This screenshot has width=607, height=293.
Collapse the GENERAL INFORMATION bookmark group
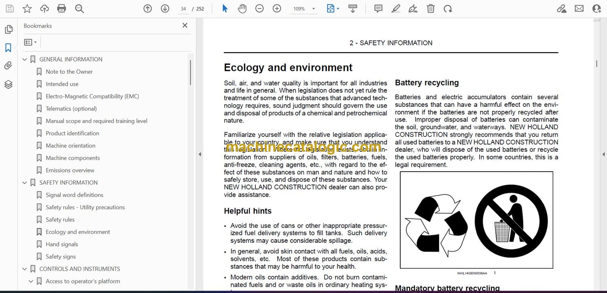pyautogui.click(x=25, y=59)
